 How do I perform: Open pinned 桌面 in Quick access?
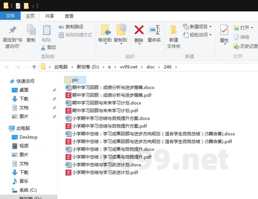[20, 90]
